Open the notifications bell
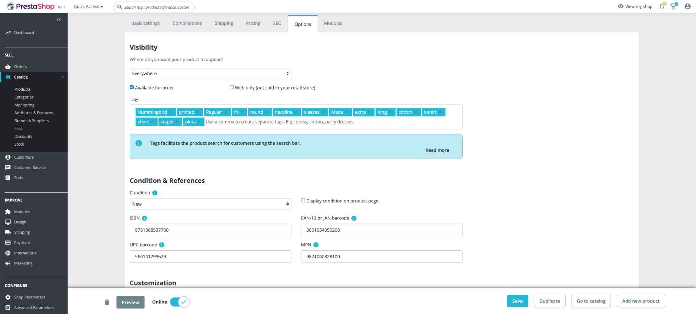 [662, 6]
